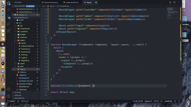Open Finder from the dock
The width and height of the screenshot is (191, 107).
tap(3, 2)
